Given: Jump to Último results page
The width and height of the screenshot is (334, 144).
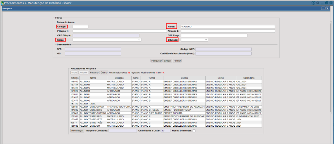Looking at the screenshot, I should pyautogui.click(x=104, y=72).
